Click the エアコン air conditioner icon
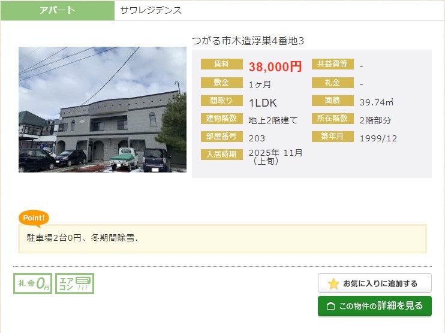The width and height of the screenshot is (445, 333). 75,283
